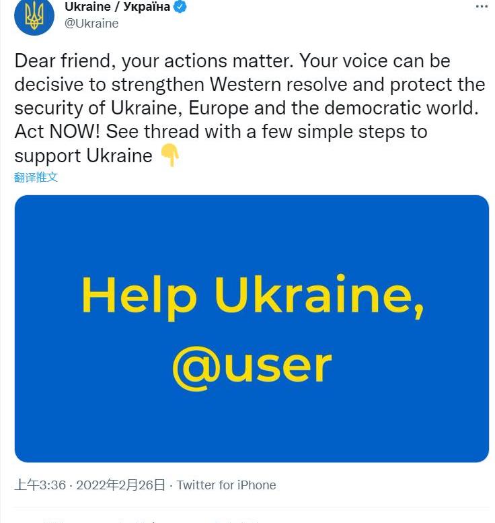Image resolution: width=495 pixels, height=523 pixels.
Task: Click the Act NOW! phrase in tweet
Action: 57,131
